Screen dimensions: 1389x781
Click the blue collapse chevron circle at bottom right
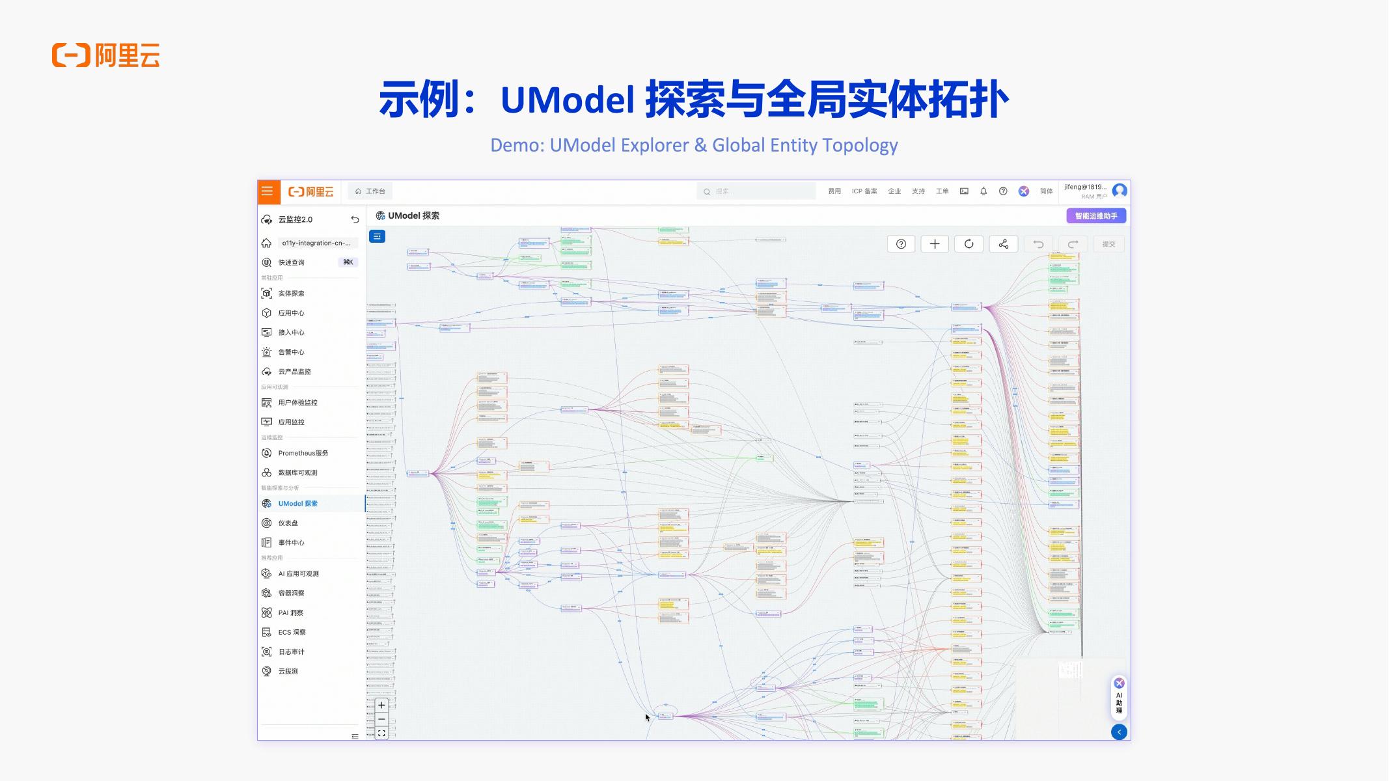pyautogui.click(x=1119, y=732)
